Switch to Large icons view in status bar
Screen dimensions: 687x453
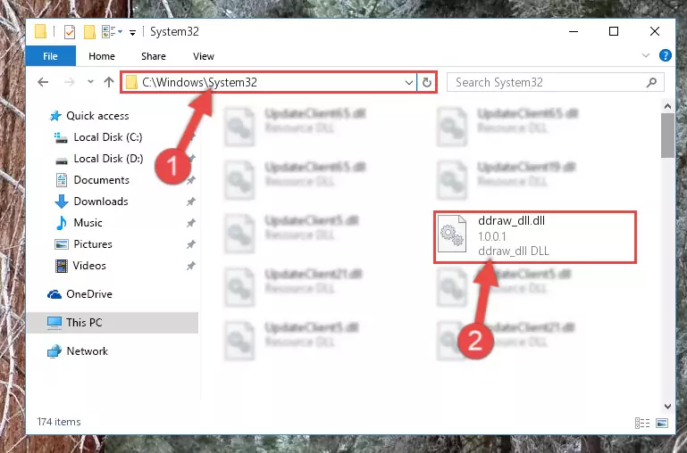click(x=662, y=423)
